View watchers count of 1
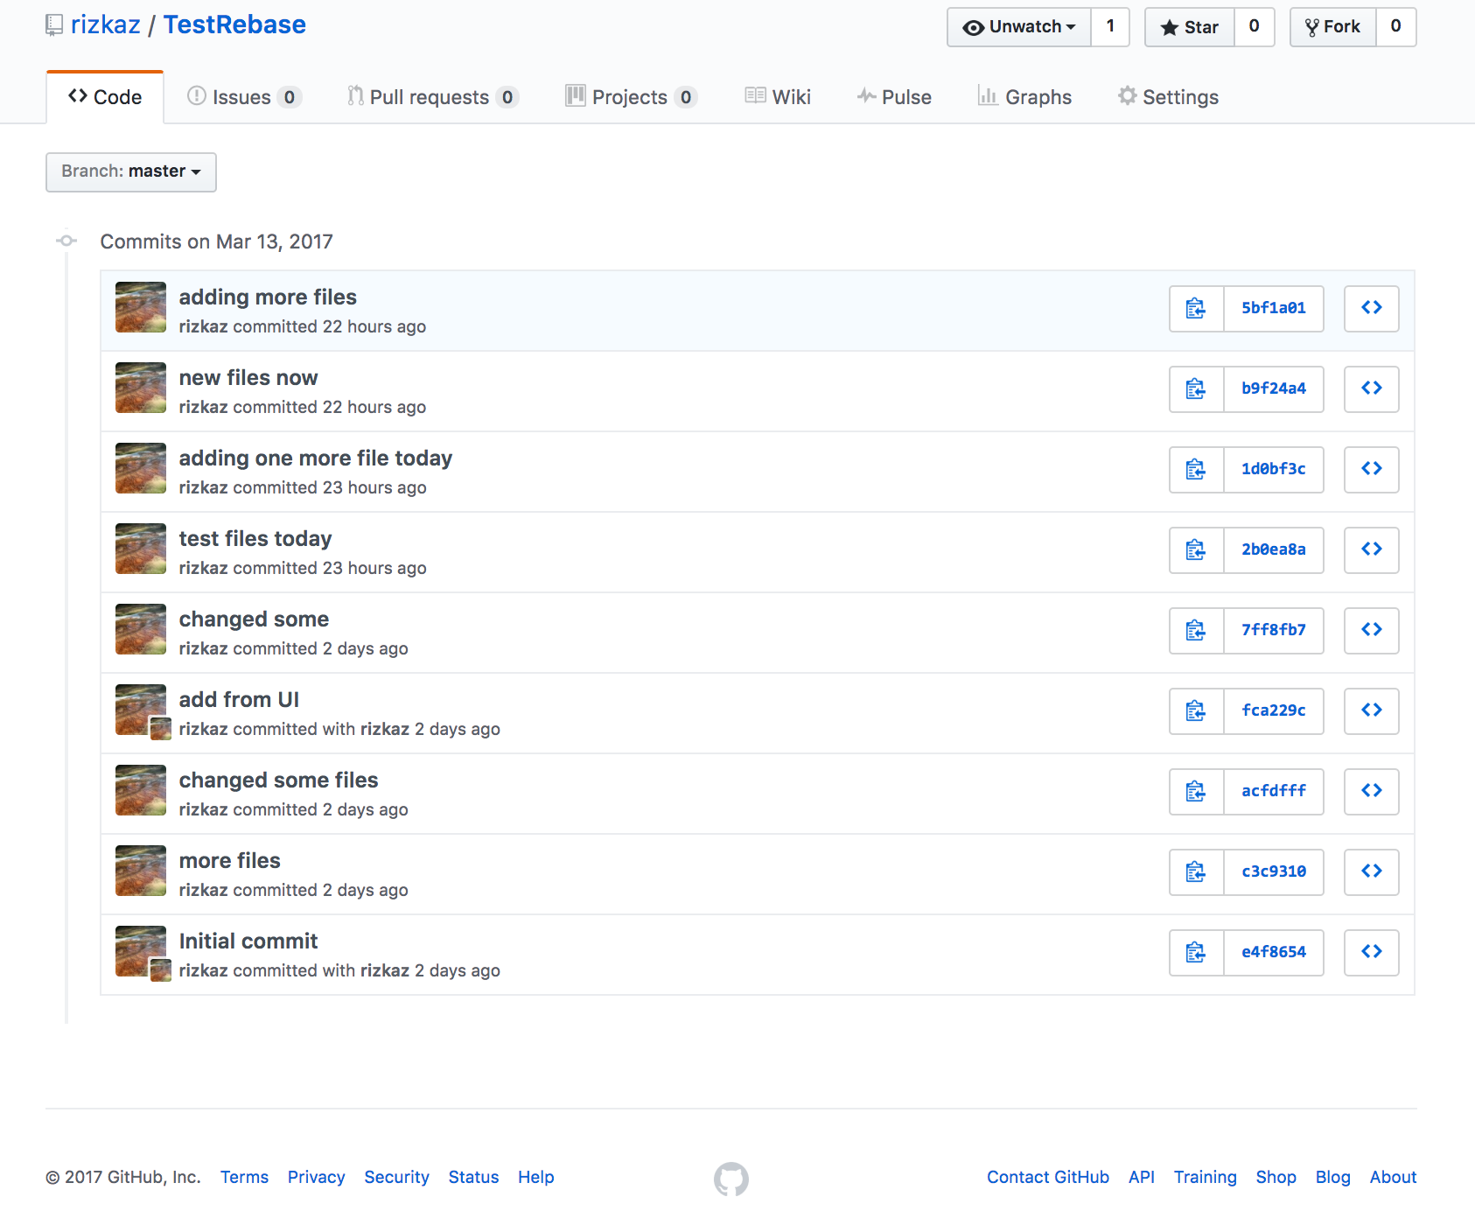This screenshot has height=1211, width=1475. click(x=1110, y=27)
